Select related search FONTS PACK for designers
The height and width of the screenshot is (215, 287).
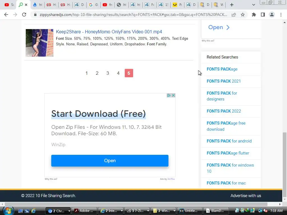222,96
